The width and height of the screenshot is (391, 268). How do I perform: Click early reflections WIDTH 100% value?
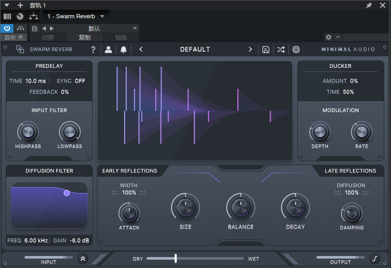click(x=129, y=193)
